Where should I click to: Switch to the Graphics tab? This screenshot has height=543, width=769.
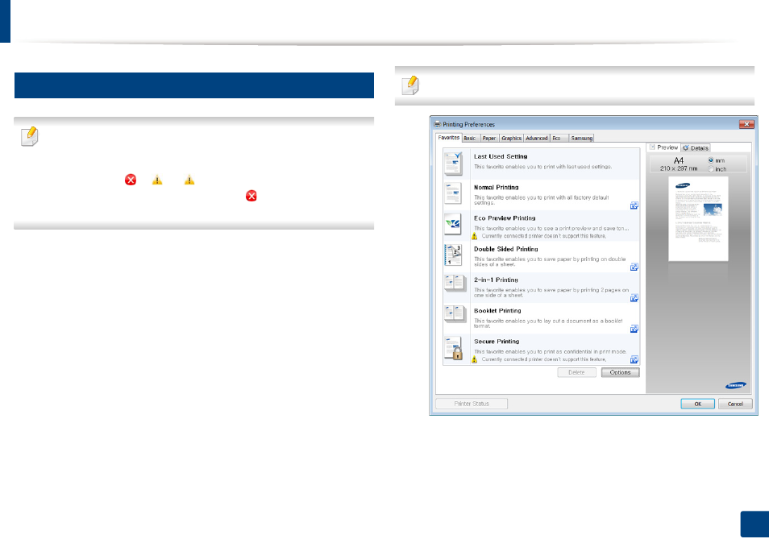[511, 139]
